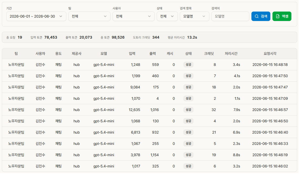The width and height of the screenshot is (299, 174).
Task: Click request time 2026-06-15 16:46:19
Action: tap(270, 155)
